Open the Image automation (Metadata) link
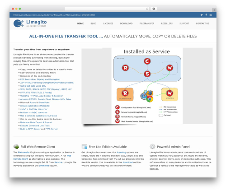This screenshot has height=191, width=226. click(35, 106)
